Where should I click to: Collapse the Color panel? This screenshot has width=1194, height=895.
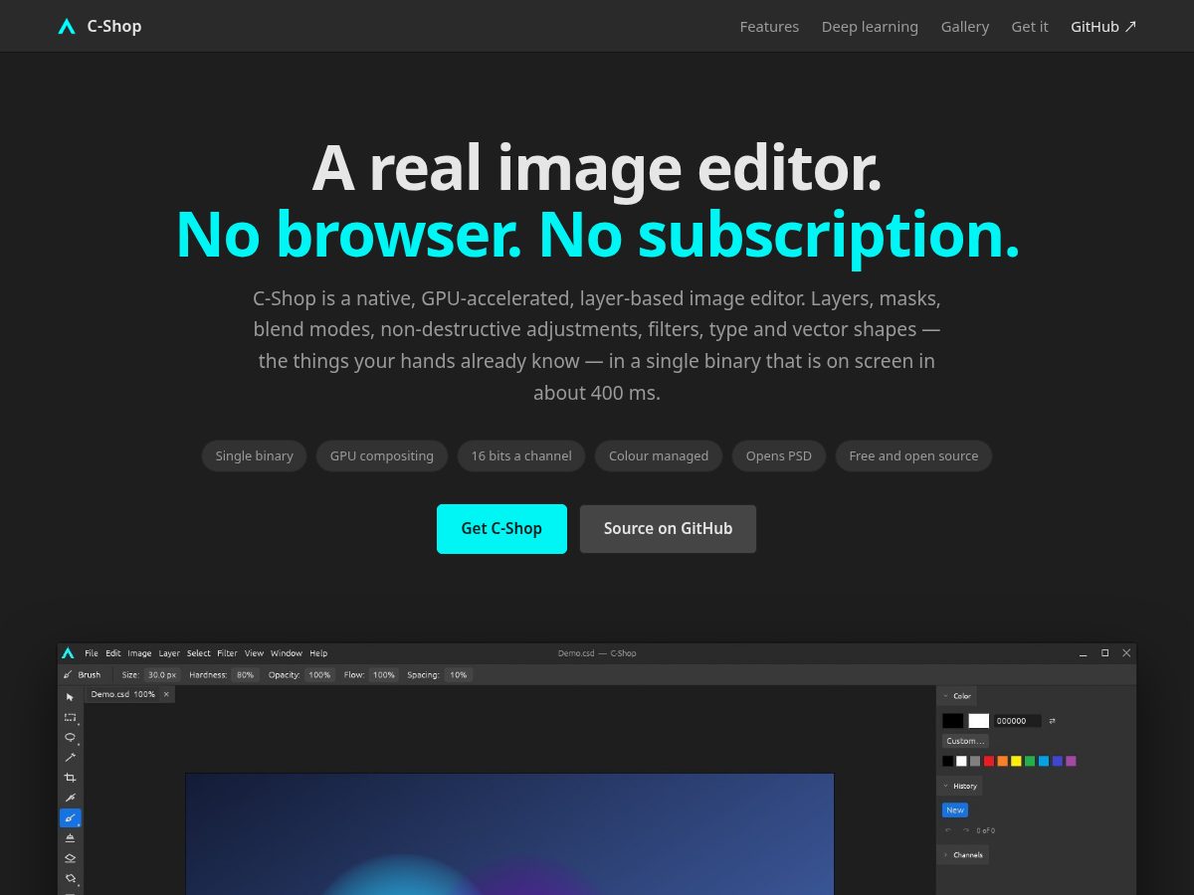coord(945,696)
